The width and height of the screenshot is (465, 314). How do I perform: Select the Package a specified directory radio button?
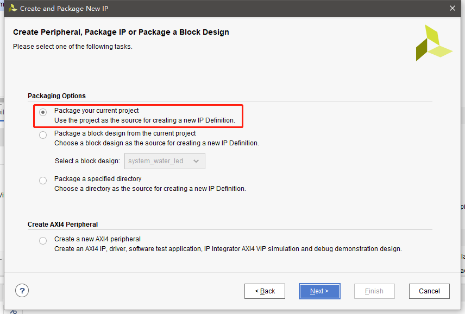coord(43,180)
